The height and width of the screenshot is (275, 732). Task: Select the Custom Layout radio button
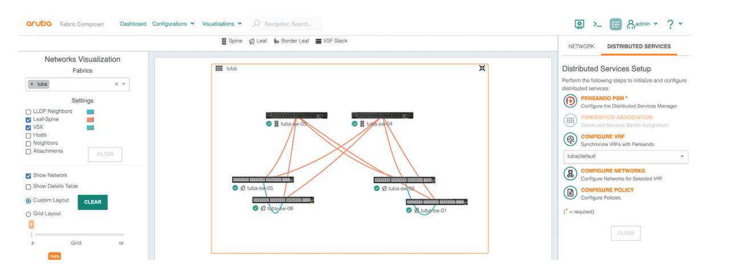pyautogui.click(x=29, y=200)
